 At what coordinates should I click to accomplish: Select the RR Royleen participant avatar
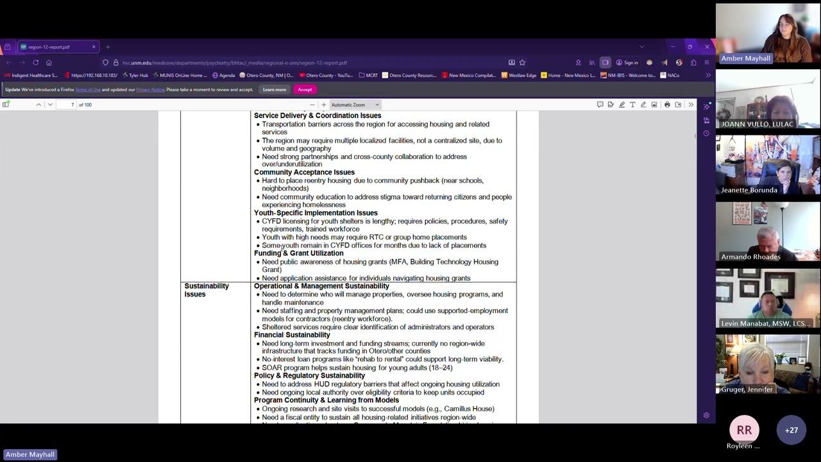pyautogui.click(x=744, y=431)
